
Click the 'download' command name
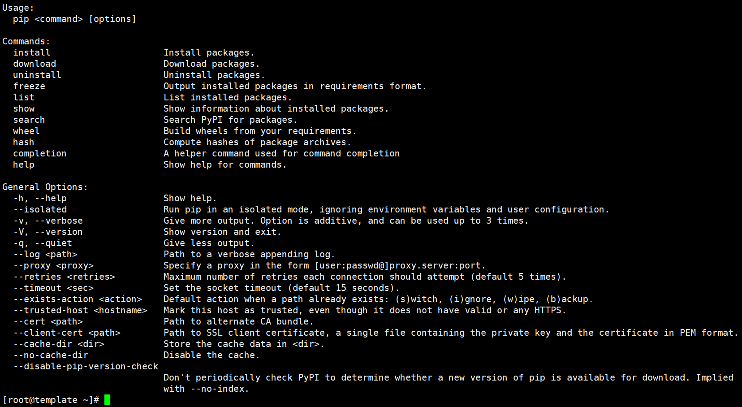tap(35, 64)
